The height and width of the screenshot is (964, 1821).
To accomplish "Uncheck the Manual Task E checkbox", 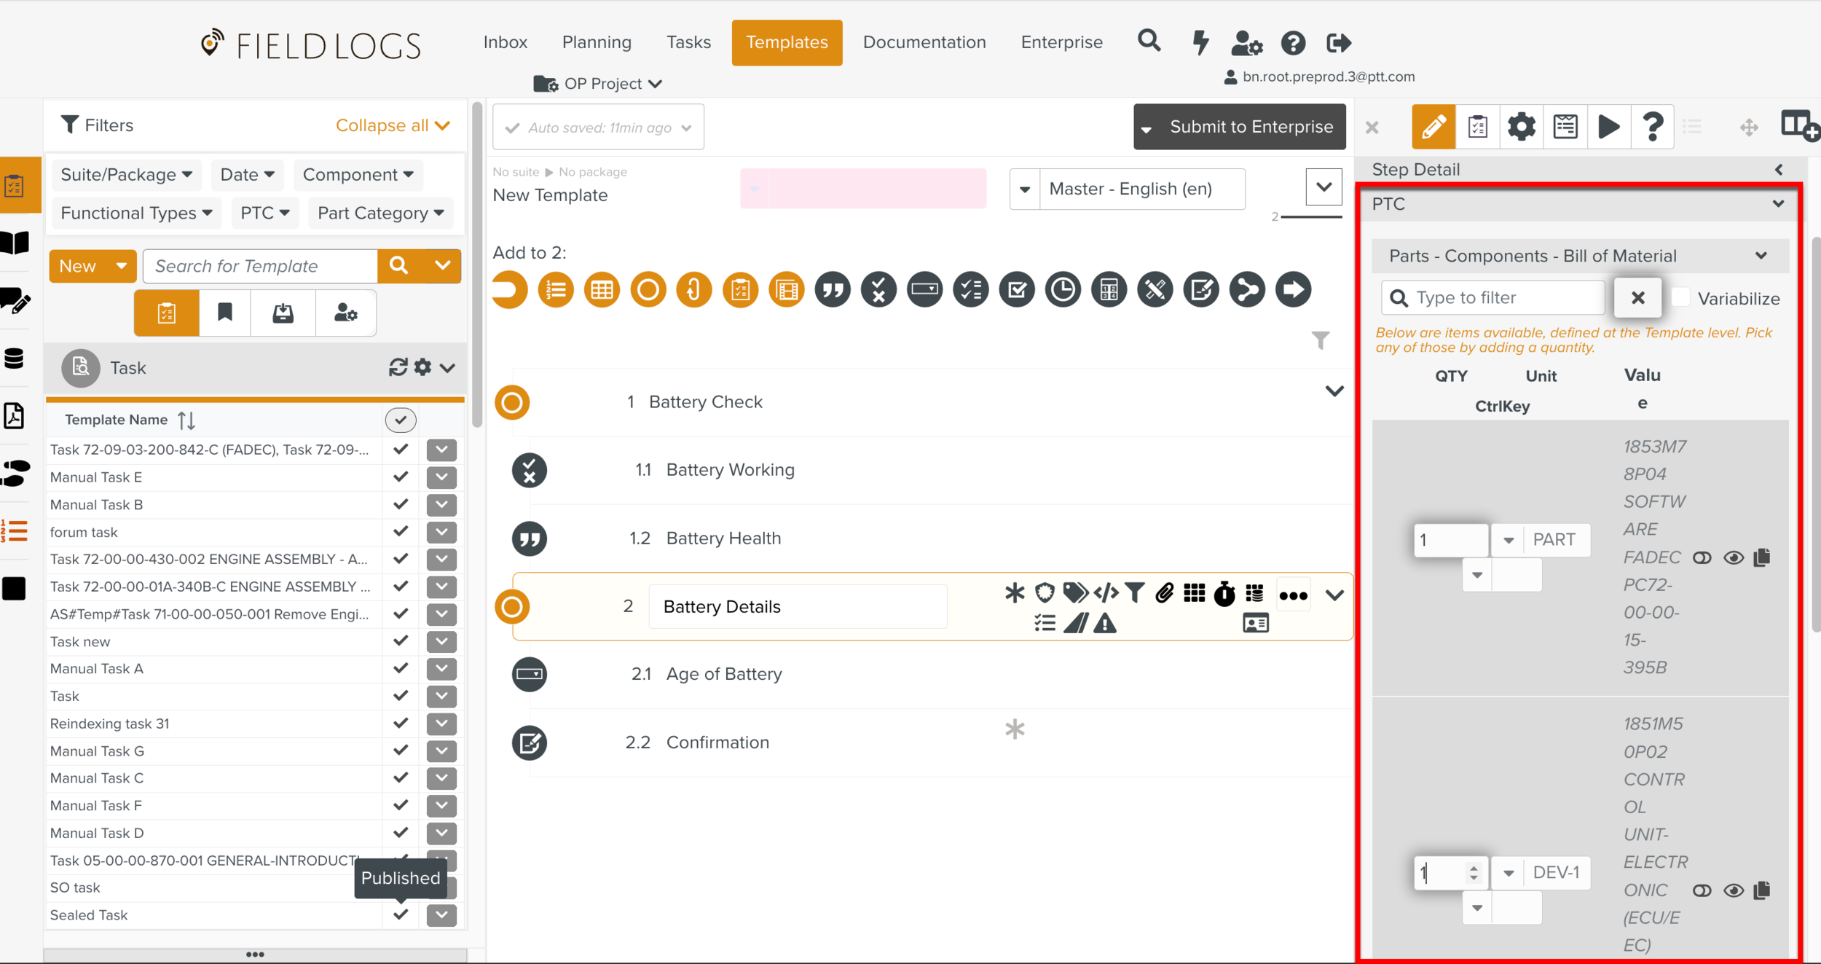I will [x=400, y=477].
